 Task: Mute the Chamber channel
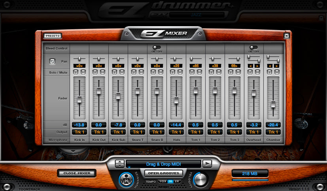pos(277,72)
